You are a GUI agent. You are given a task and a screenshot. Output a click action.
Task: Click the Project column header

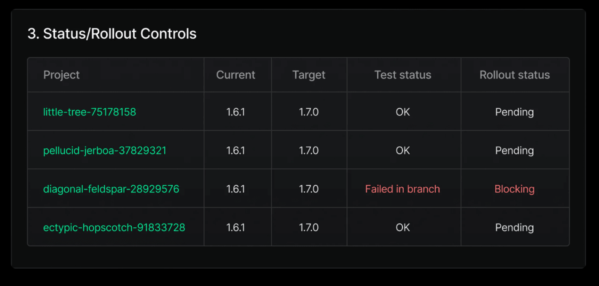pos(61,75)
